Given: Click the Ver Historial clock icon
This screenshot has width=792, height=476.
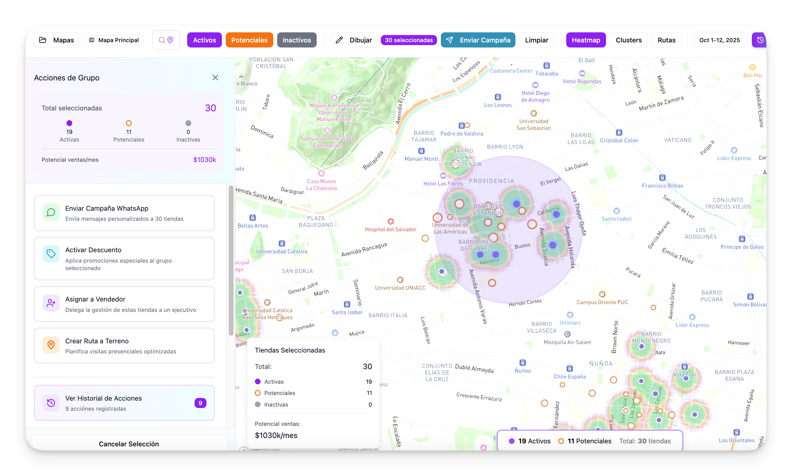Looking at the screenshot, I should pyautogui.click(x=51, y=403).
